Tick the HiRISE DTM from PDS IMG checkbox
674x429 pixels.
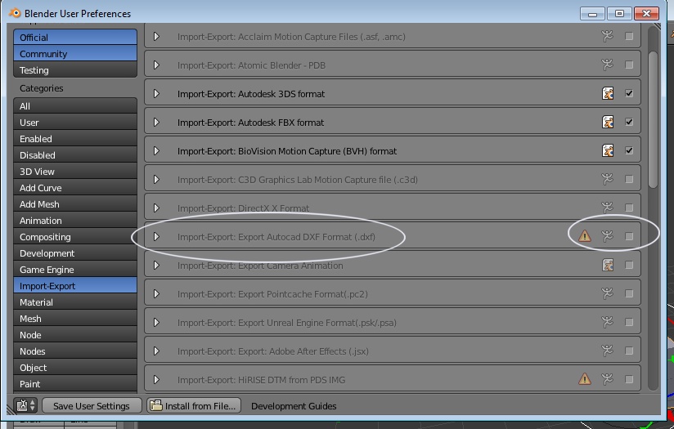(x=629, y=379)
